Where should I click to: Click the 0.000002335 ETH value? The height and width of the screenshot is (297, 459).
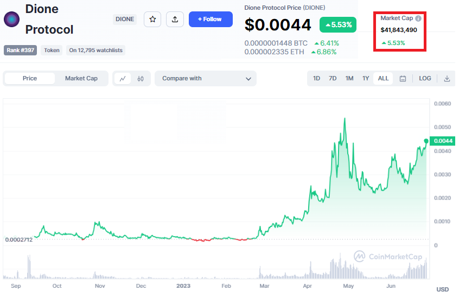coord(275,52)
